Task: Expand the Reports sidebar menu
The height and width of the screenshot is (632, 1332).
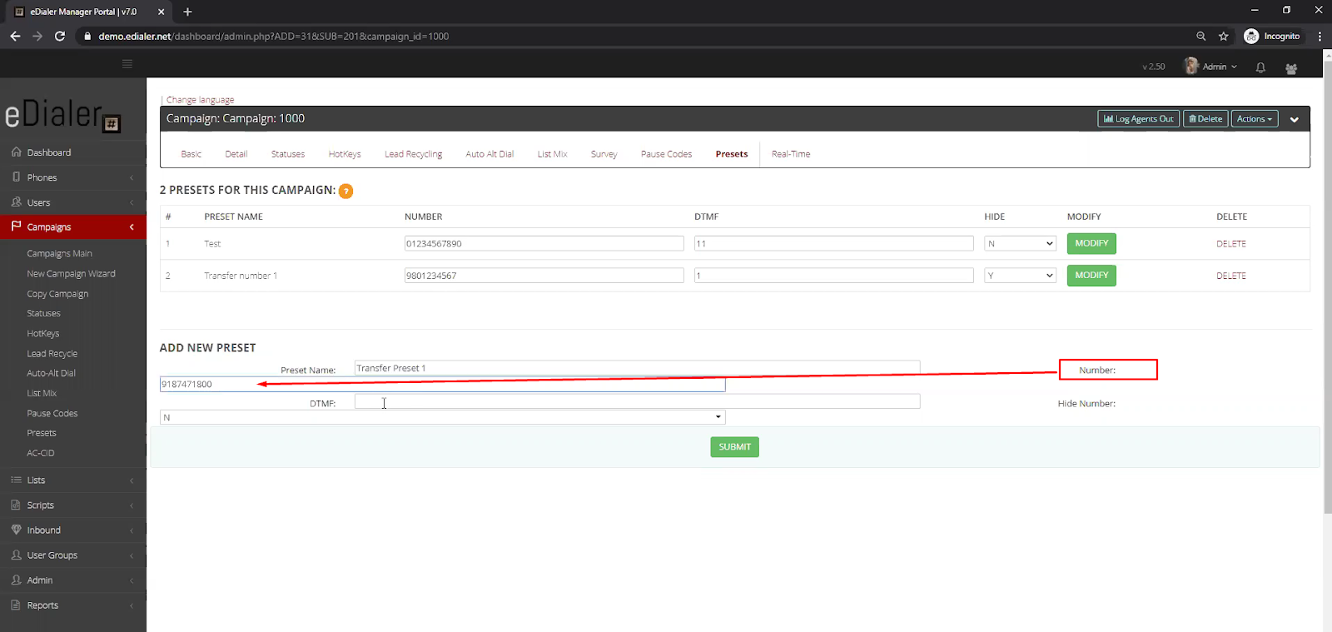Action: [x=73, y=605]
